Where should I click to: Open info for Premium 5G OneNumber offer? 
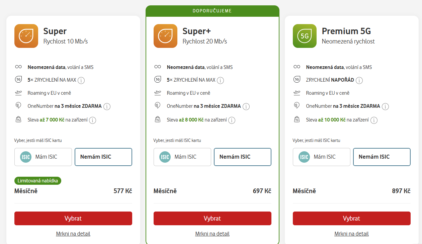tap(385, 106)
